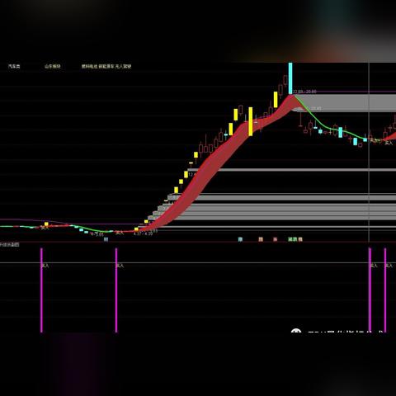Click the rightmost pink event marker icon

300,239
